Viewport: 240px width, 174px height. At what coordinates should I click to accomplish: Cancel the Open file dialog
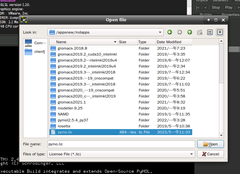pyautogui.click(x=211, y=154)
